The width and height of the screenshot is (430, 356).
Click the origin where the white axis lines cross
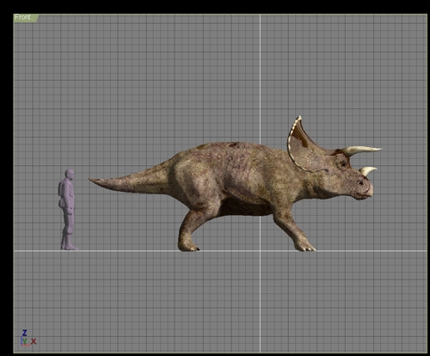pos(261,251)
